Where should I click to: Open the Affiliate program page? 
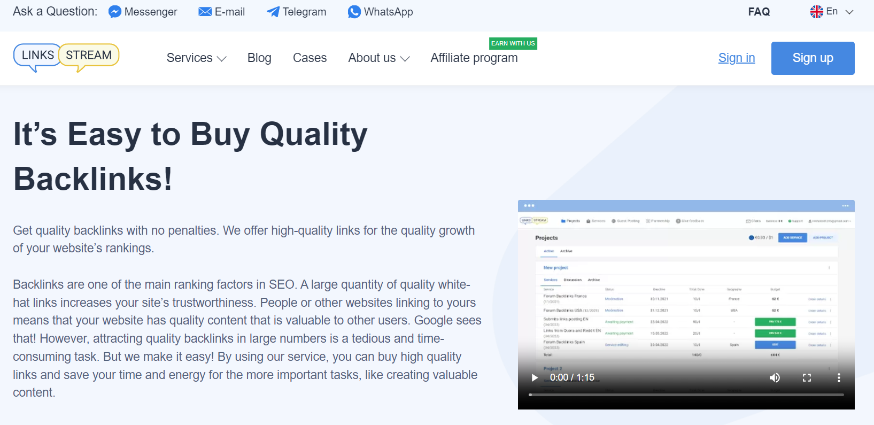click(474, 58)
